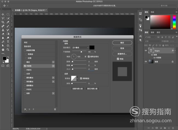Switch to the 通道 (Channels) tab
This screenshot has height=130, width=178.
pyautogui.click(x=152, y=32)
